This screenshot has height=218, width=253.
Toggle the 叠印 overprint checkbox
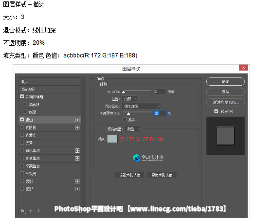point(125,119)
